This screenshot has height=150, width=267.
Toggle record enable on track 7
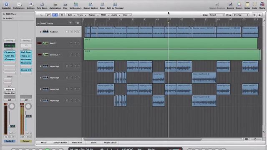(71, 100)
